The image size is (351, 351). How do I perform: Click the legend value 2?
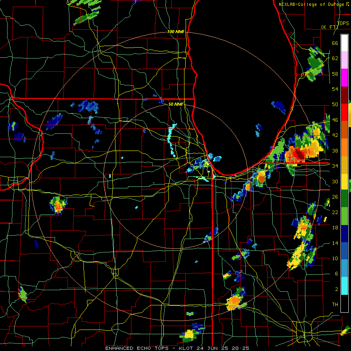coord(337,289)
